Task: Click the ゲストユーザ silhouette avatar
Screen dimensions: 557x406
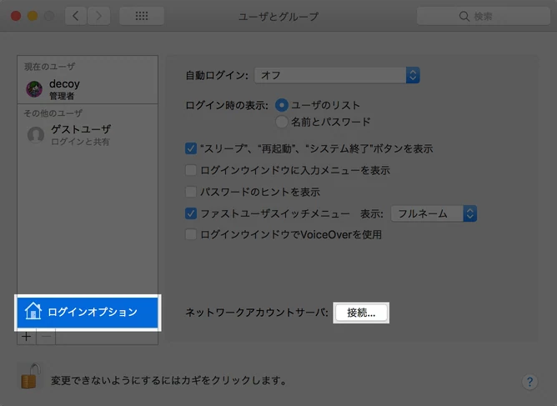Action: click(x=36, y=134)
